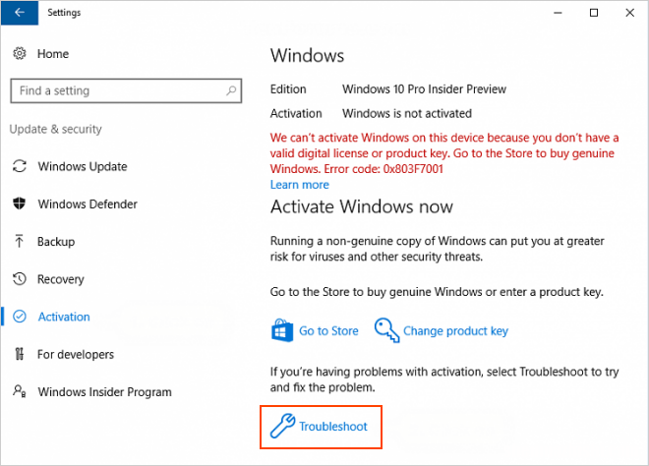649x466 pixels.
Task: Select Activation in the sidebar
Action: pyautogui.click(x=64, y=317)
